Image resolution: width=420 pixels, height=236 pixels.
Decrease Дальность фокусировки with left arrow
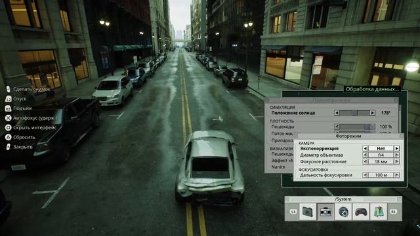click(365, 175)
